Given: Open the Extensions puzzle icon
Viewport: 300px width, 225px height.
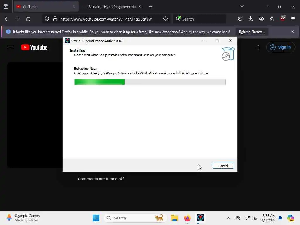Looking at the screenshot, I should pos(272,19).
